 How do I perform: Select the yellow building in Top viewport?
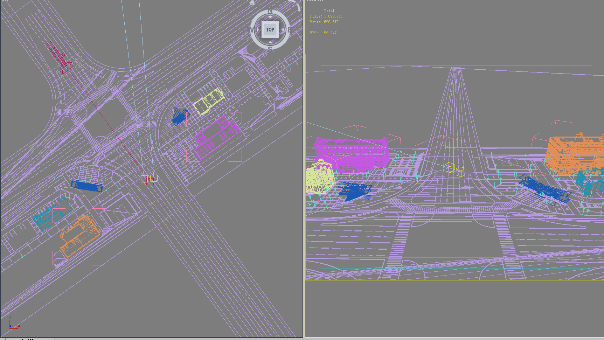(x=208, y=101)
